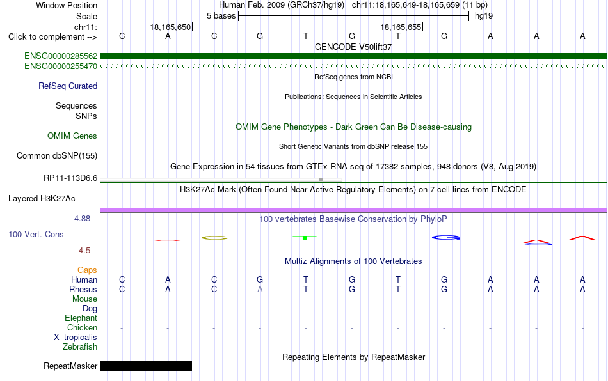Click the GTEx Gene Expression track title
608x381 pixels.
pyautogui.click(x=353, y=166)
